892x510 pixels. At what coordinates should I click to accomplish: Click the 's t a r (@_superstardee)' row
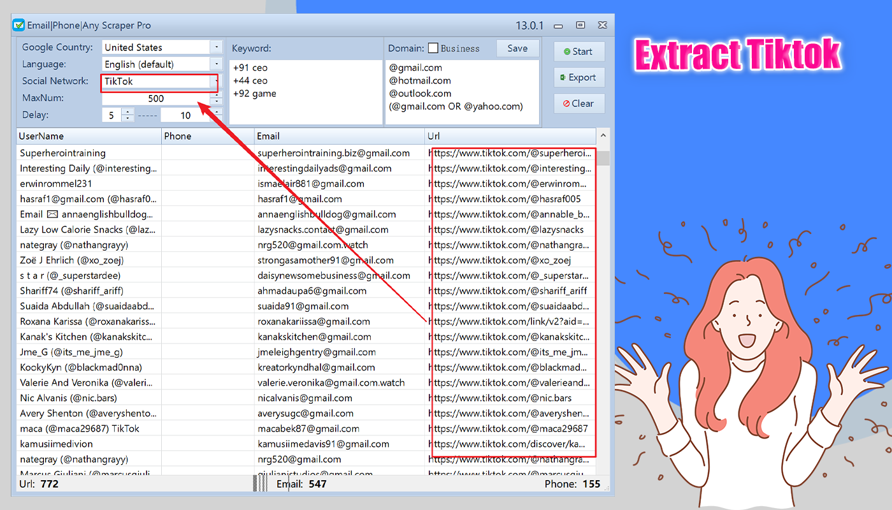coord(70,275)
